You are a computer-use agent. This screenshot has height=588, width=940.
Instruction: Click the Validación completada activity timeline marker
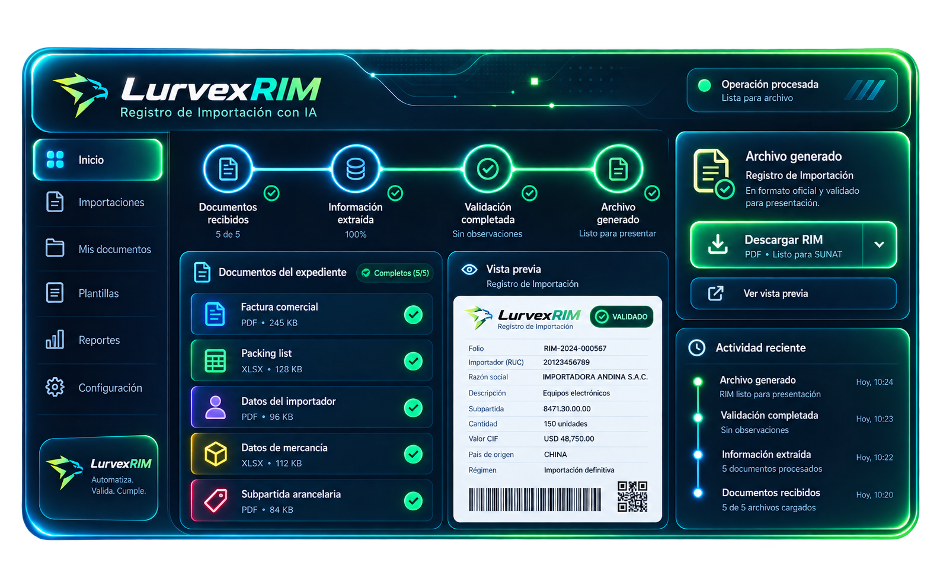point(698,418)
